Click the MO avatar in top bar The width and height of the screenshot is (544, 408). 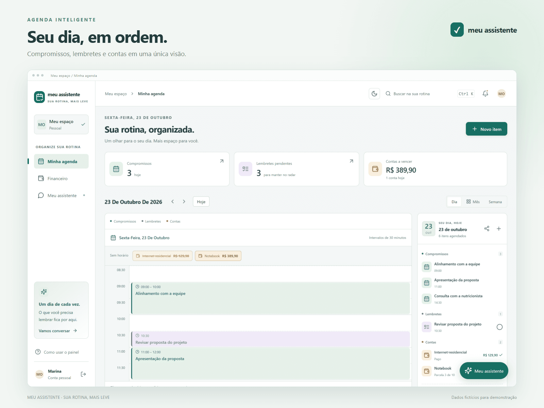point(502,94)
